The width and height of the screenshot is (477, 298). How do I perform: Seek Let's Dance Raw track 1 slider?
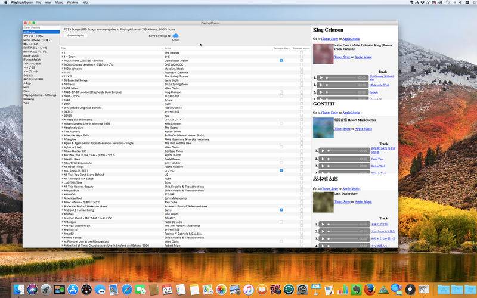(343, 224)
